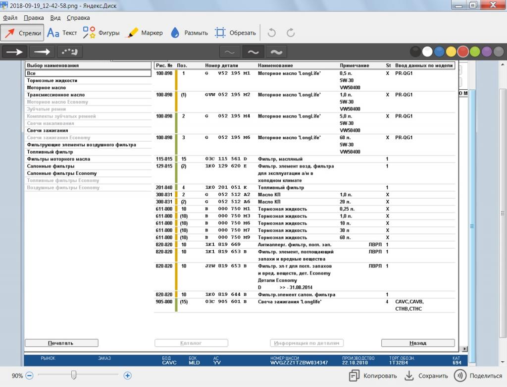Select the Текст text tool
Viewport: 507px width, 387px height.
62,33
